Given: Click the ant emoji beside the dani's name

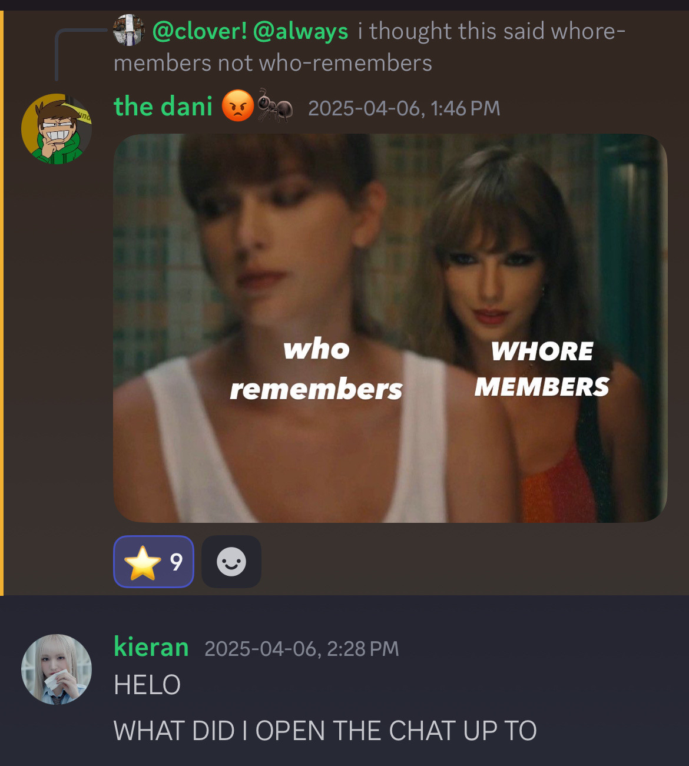Looking at the screenshot, I should click(x=274, y=107).
